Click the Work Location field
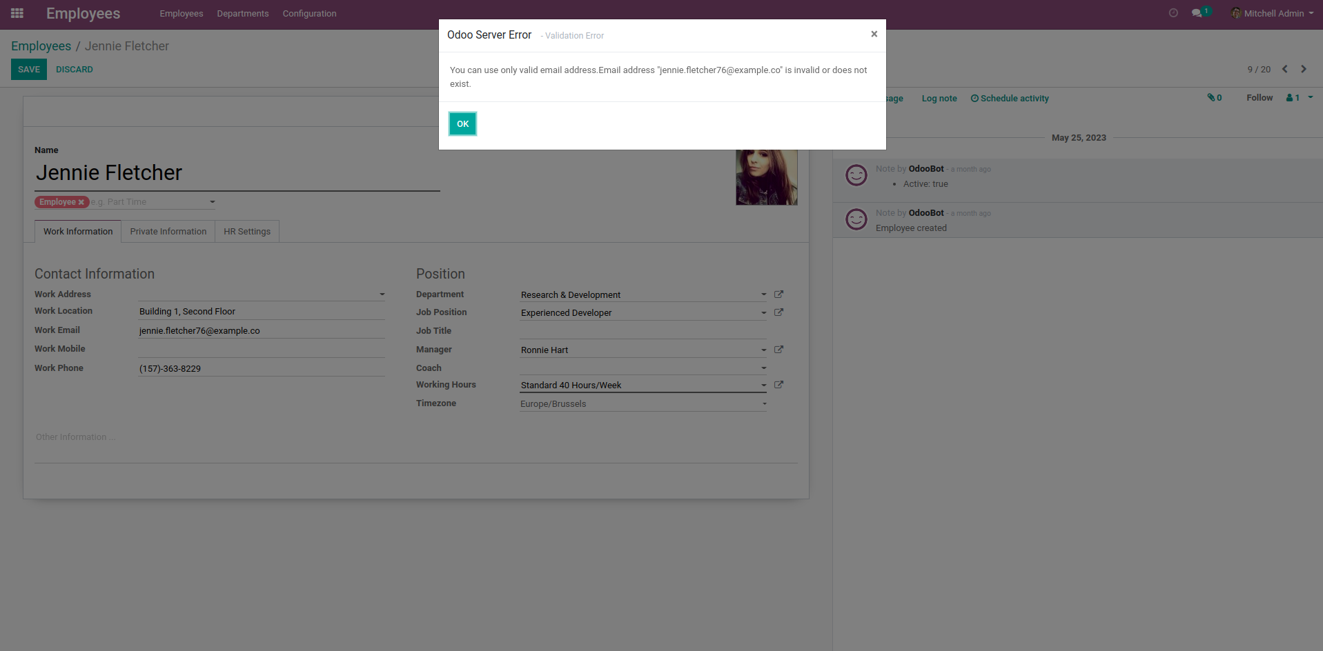Screen dimensions: 1323x651 tap(262, 312)
